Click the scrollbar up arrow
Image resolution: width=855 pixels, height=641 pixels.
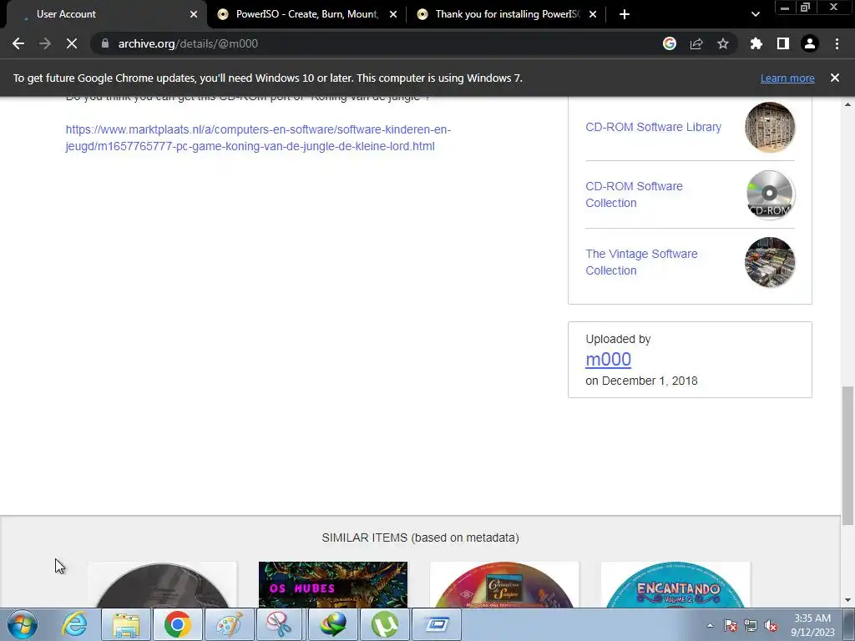[848, 104]
